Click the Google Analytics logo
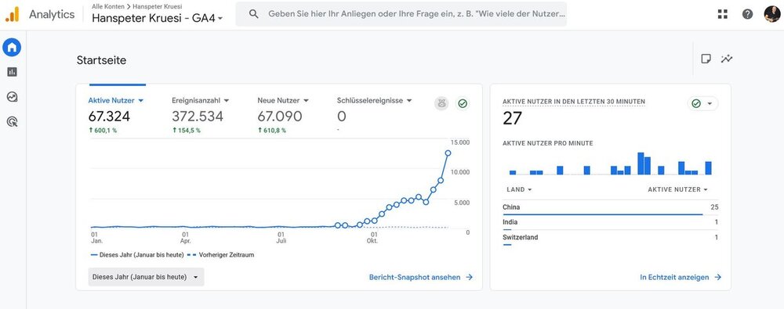Image resolution: width=784 pixels, height=309 pixels. coord(12,15)
